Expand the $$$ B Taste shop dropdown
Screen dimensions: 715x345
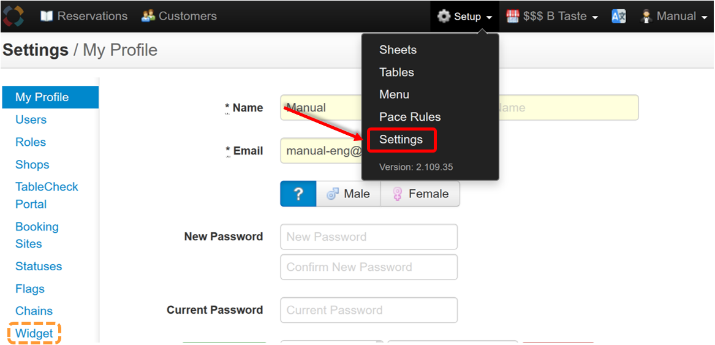point(595,18)
